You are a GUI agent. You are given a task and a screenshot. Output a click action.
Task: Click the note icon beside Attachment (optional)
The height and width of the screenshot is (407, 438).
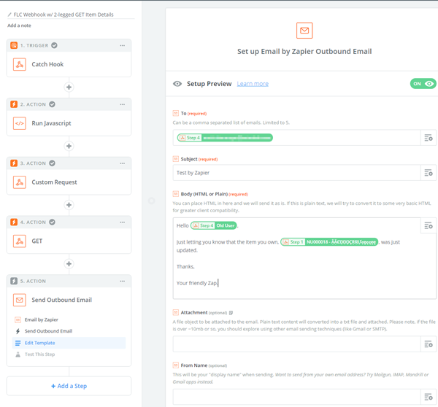tap(231, 313)
